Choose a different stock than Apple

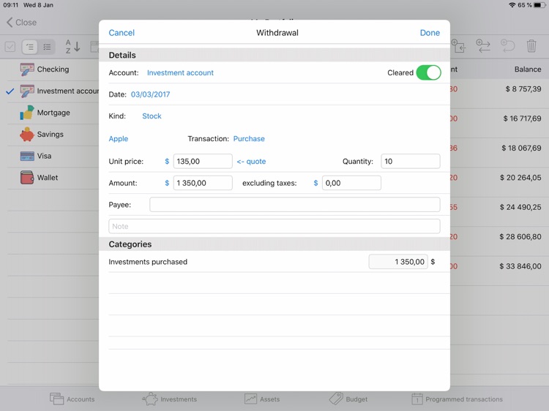119,138
